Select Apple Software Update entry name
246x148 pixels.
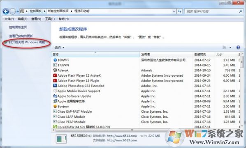74,96
